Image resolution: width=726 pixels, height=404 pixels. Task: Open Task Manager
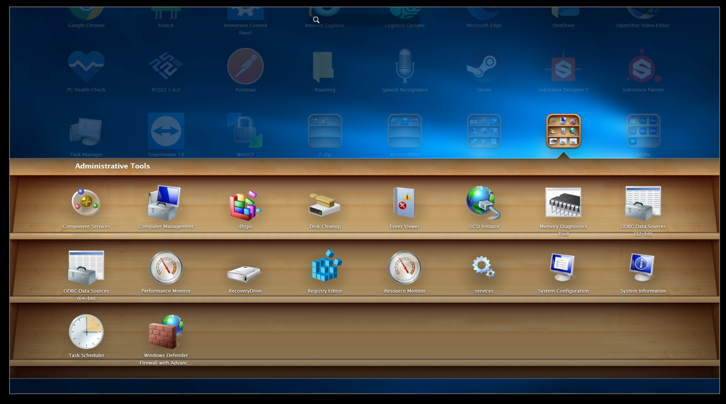click(86, 132)
